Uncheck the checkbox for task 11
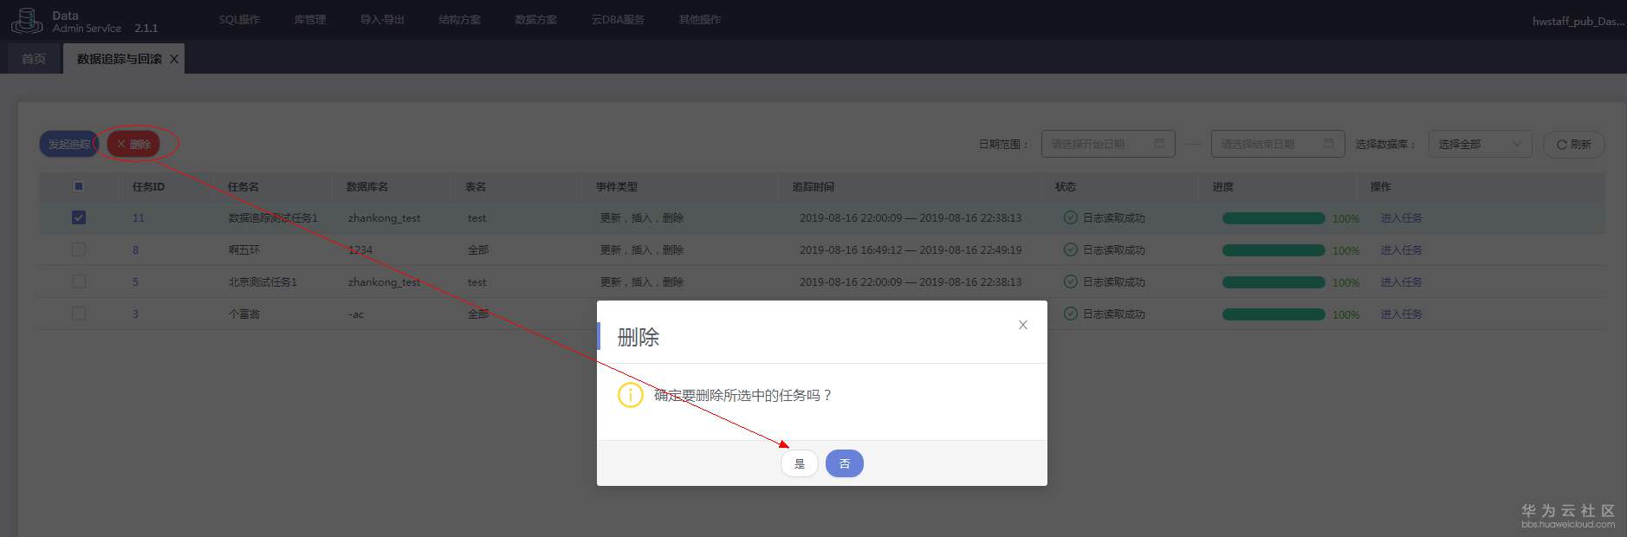Viewport: 1627px width, 537px height. tap(78, 217)
